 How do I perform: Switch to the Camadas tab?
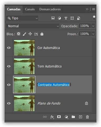[x=14, y=9]
